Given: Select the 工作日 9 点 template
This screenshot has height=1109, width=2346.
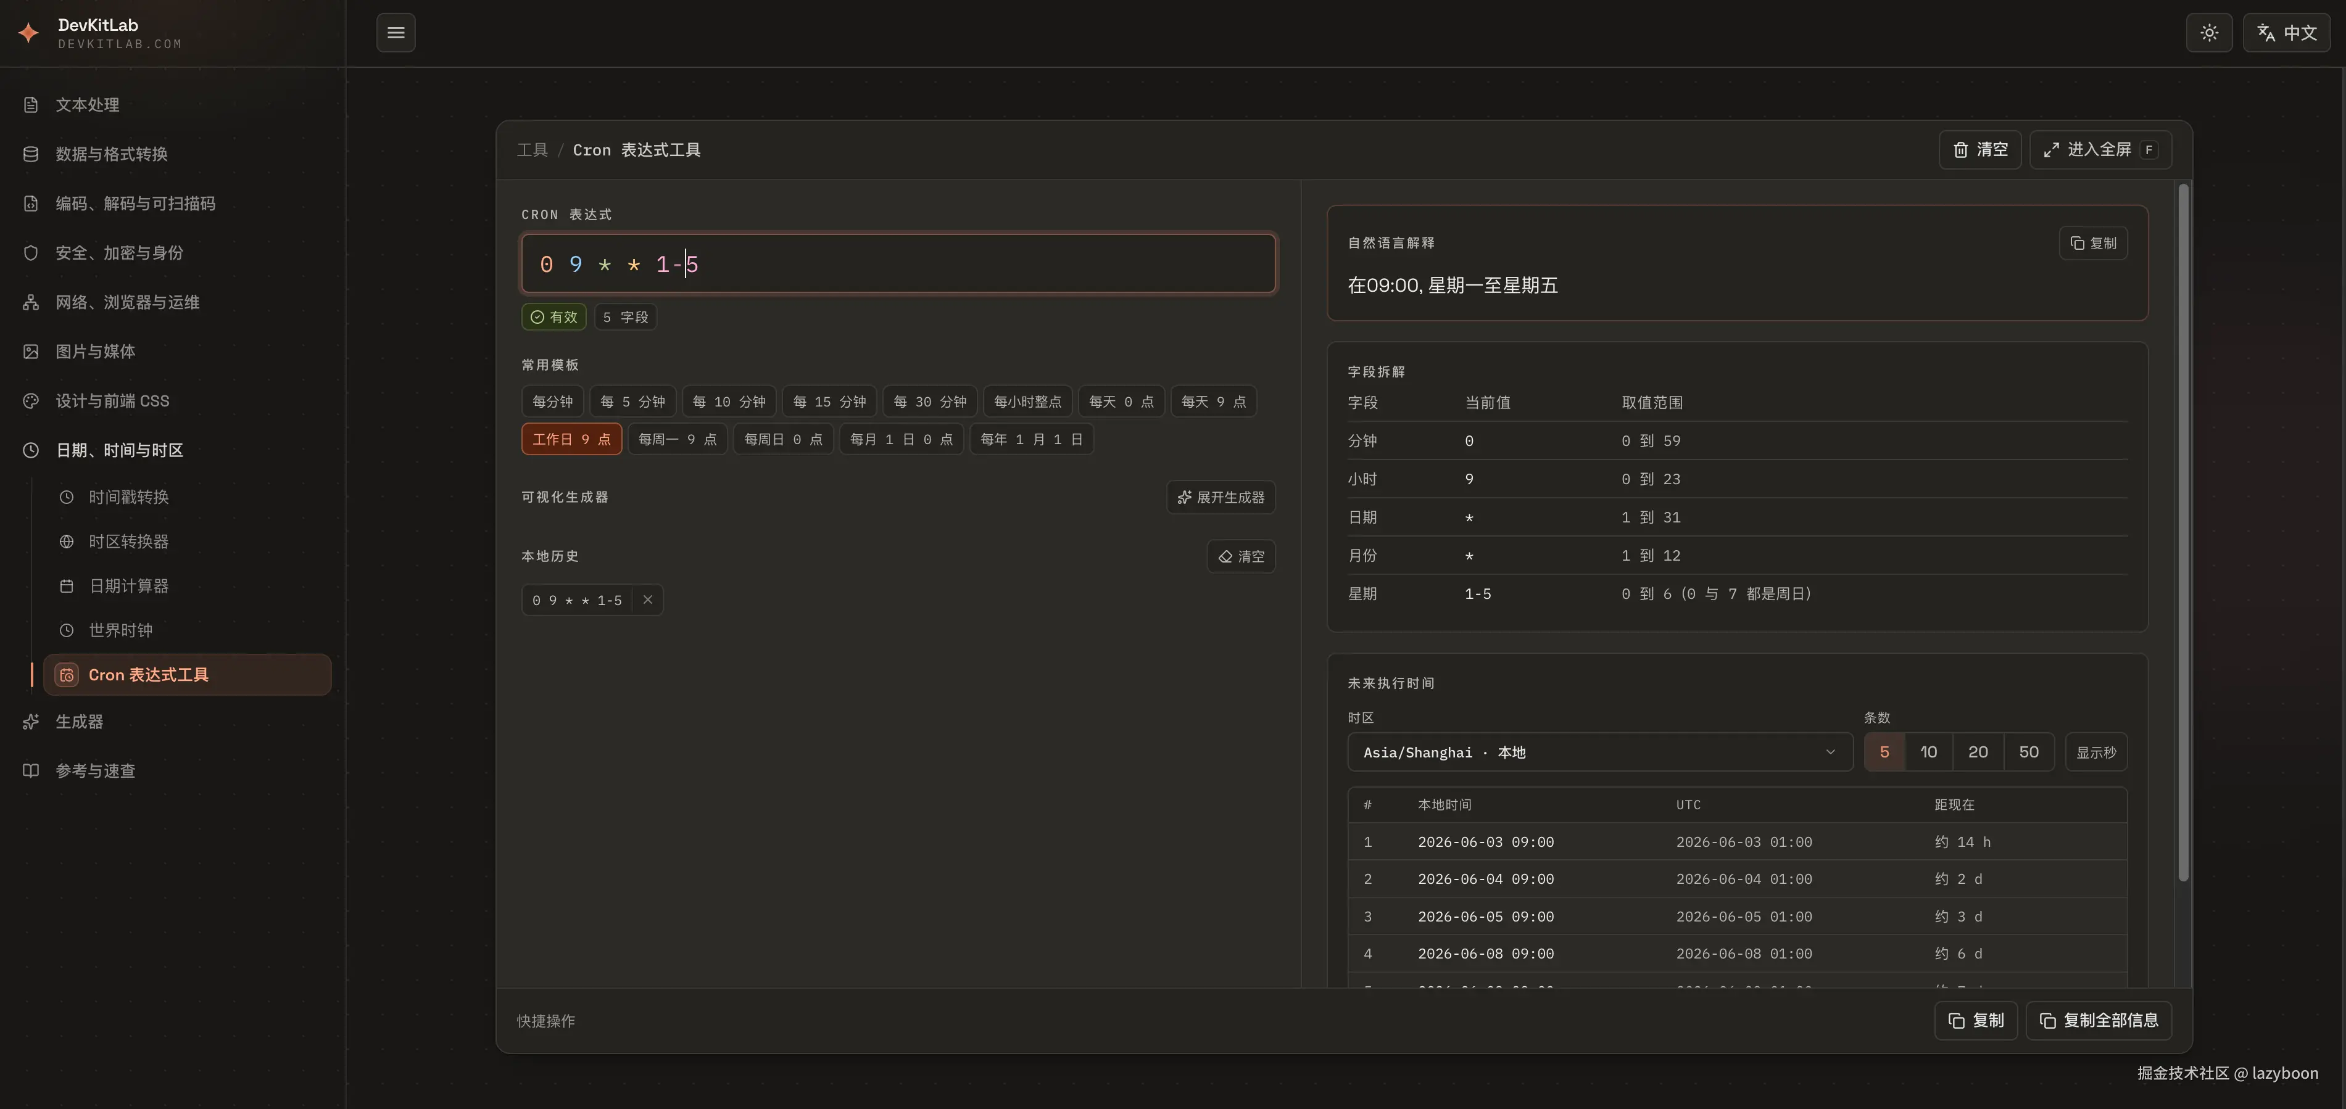Looking at the screenshot, I should coord(572,439).
